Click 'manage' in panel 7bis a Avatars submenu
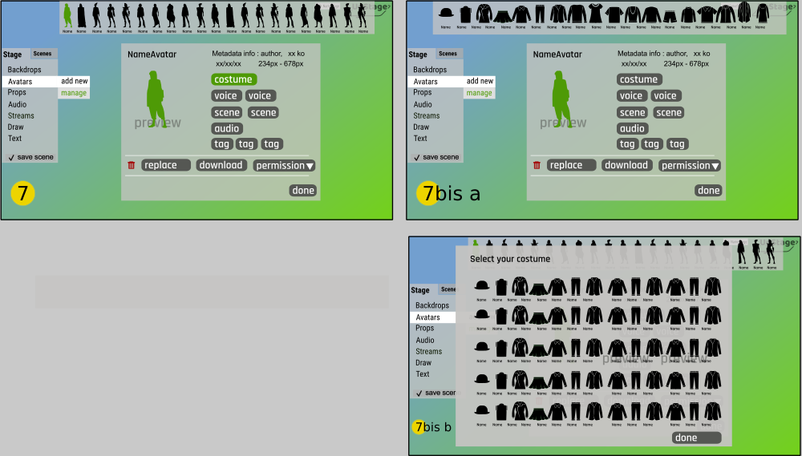The image size is (802, 456). coord(480,93)
